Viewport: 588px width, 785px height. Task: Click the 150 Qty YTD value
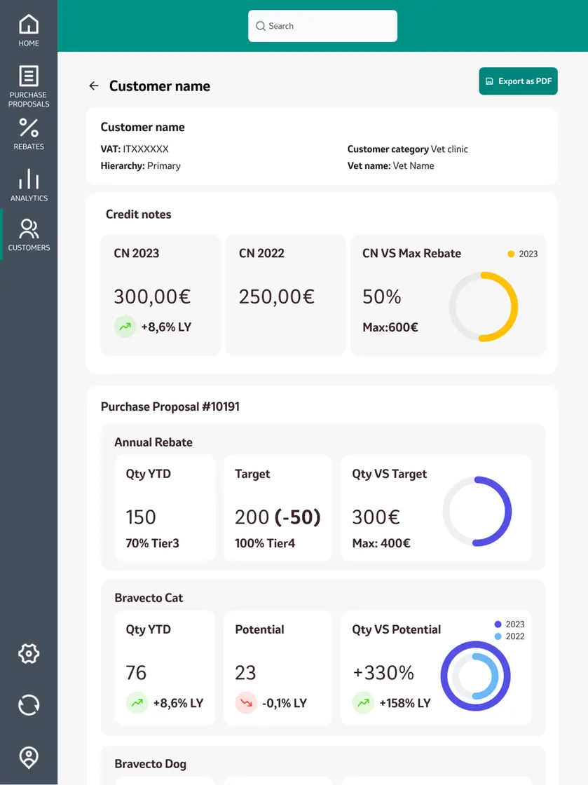[x=141, y=517]
